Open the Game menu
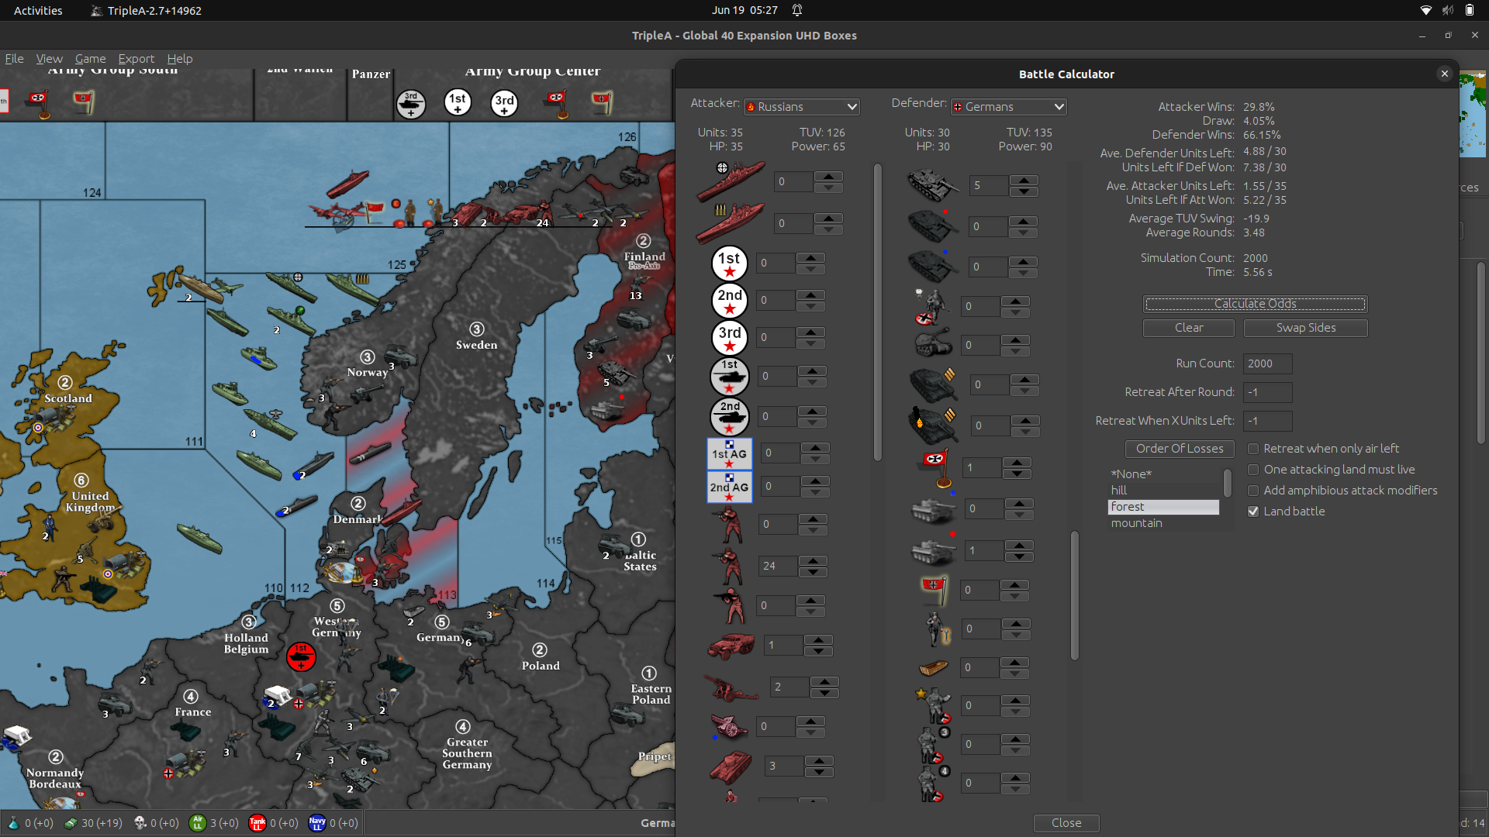Image resolution: width=1489 pixels, height=837 pixels. point(90,59)
